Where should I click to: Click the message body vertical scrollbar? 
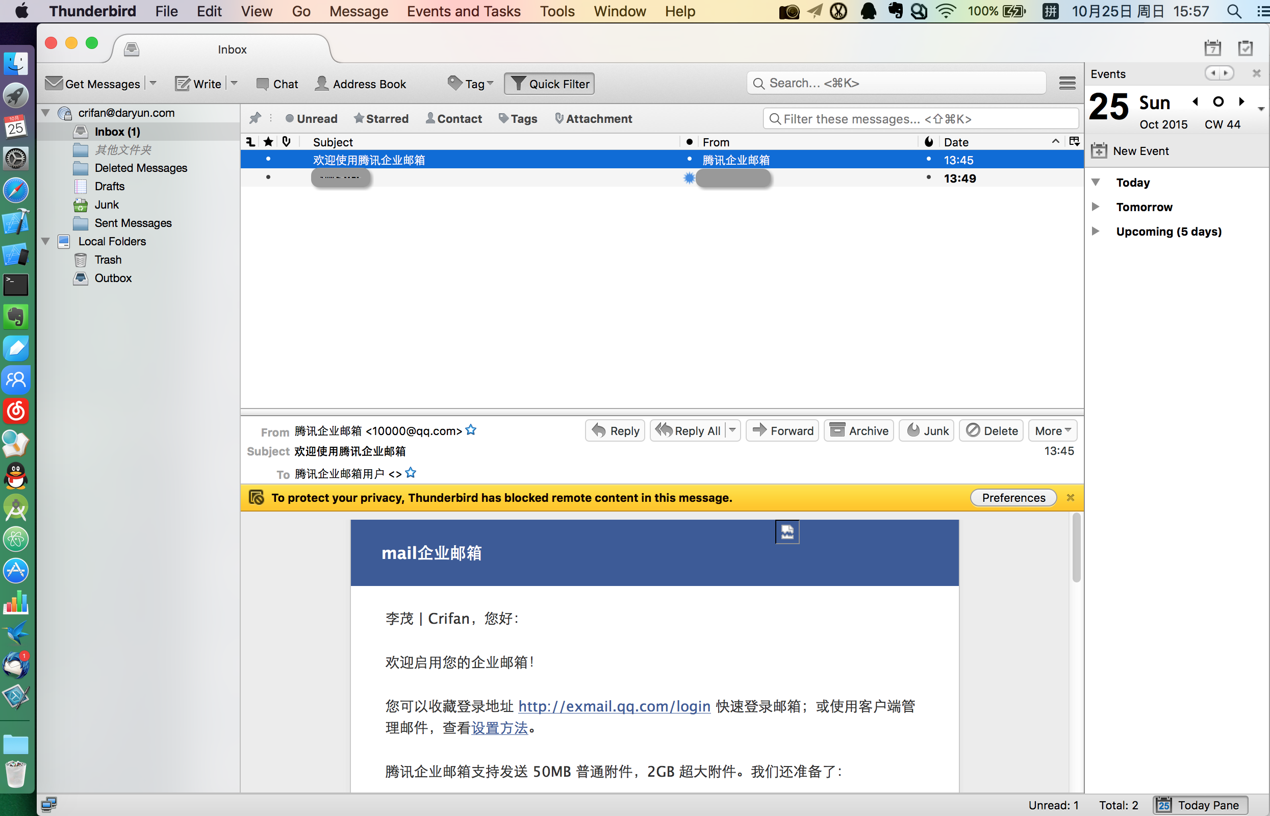coord(1076,548)
